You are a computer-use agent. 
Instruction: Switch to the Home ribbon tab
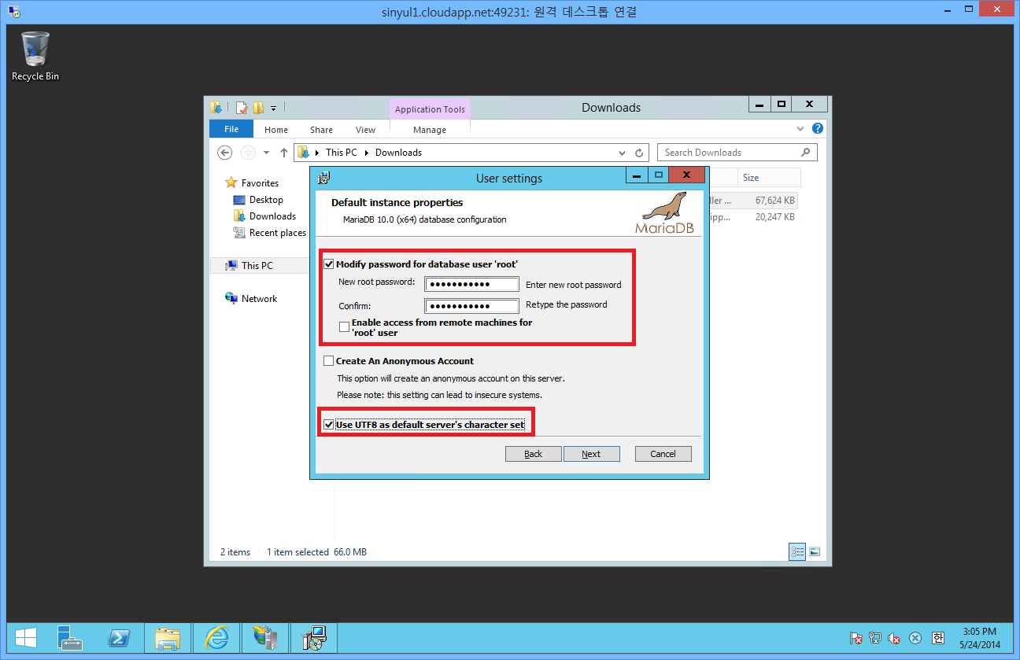tap(276, 130)
